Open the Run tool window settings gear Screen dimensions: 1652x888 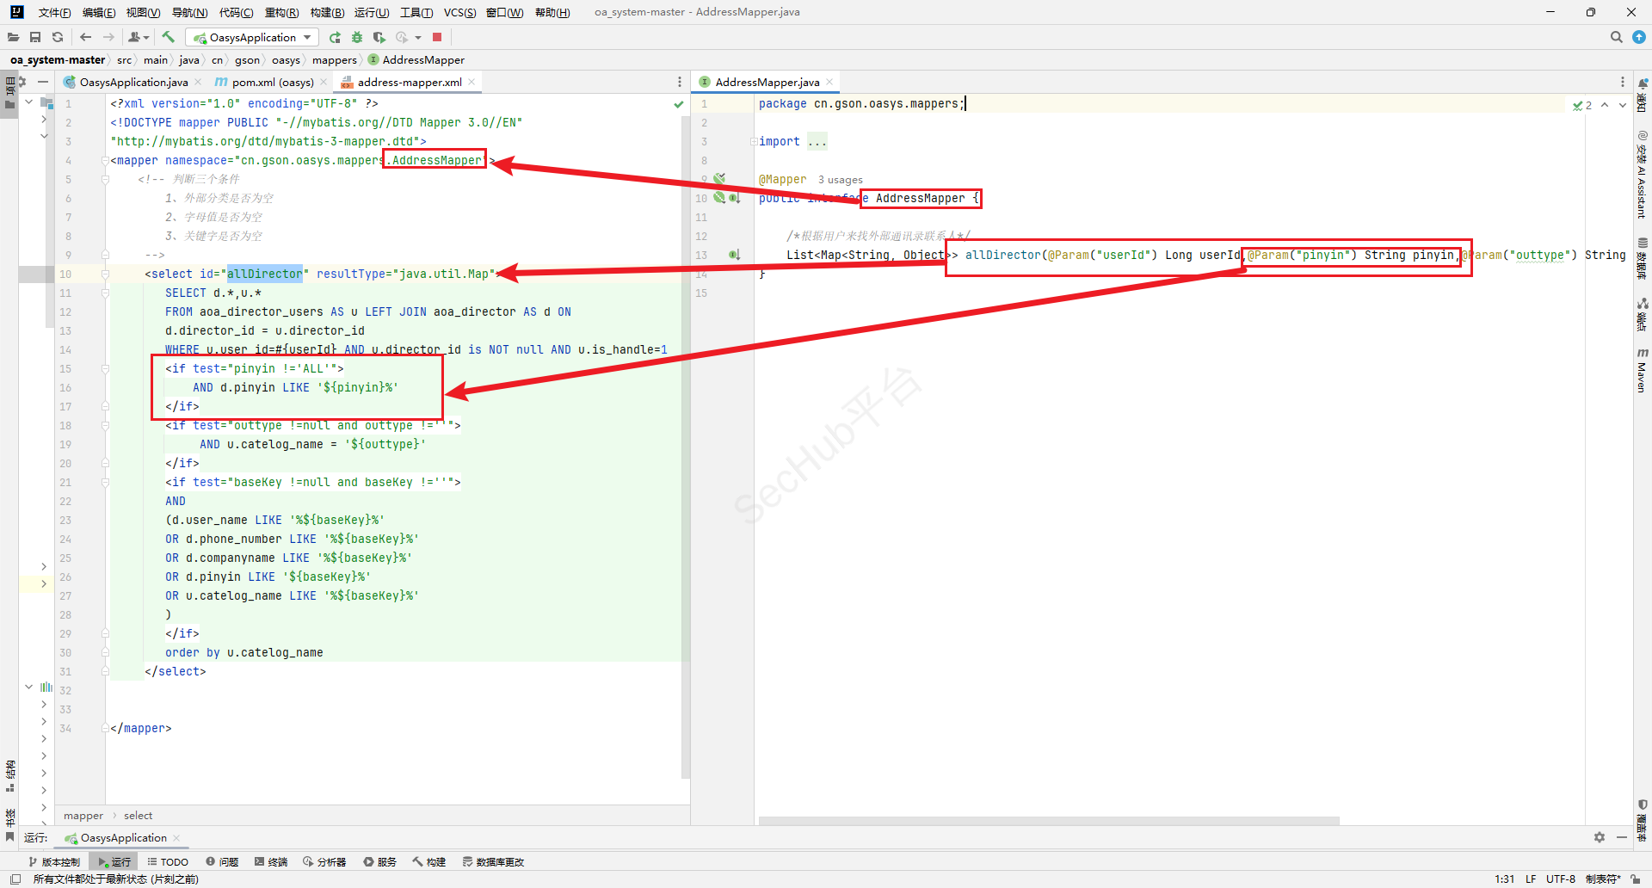(1599, 837)
